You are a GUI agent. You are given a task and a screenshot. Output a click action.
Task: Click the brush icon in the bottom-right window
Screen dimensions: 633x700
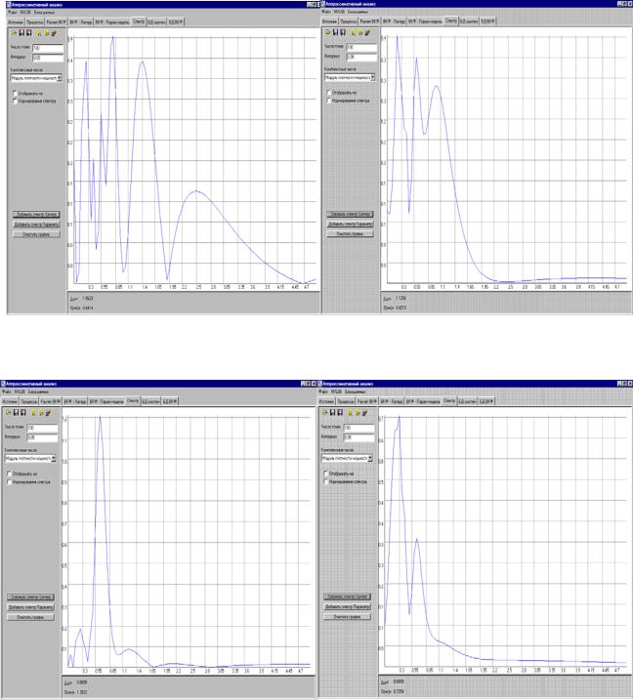tap(364, 413)
